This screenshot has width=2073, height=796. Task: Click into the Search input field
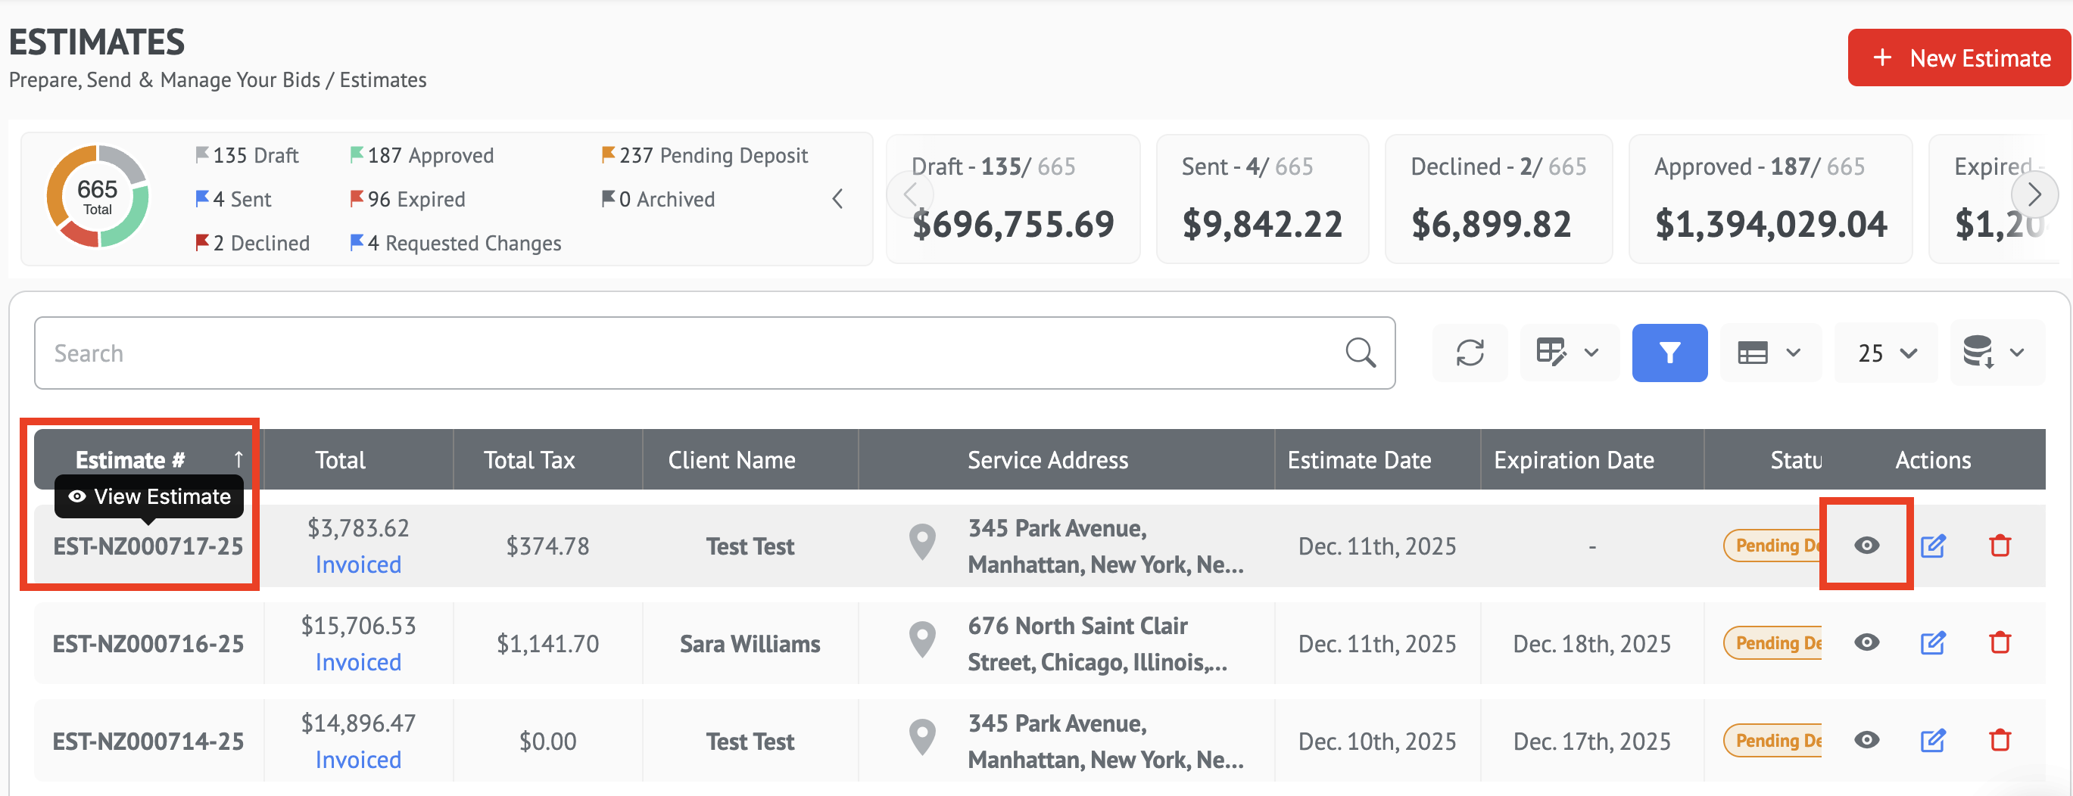tap(684, 353)
